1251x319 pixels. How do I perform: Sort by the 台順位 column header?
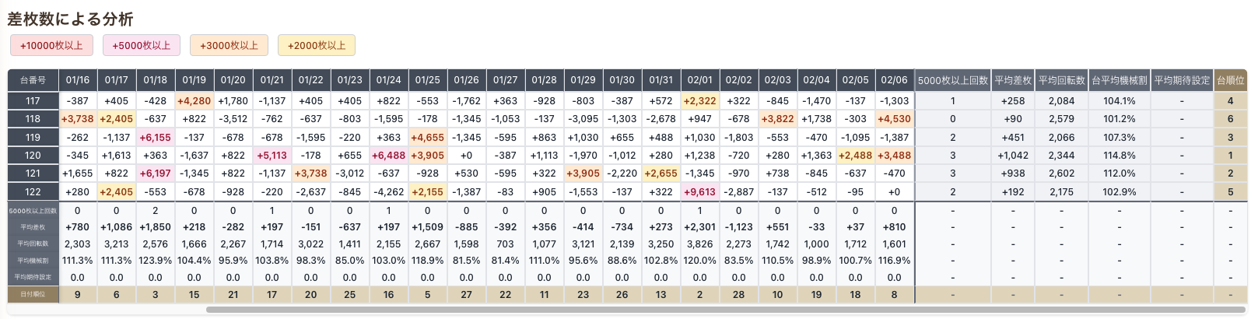tap(1230, 80)
